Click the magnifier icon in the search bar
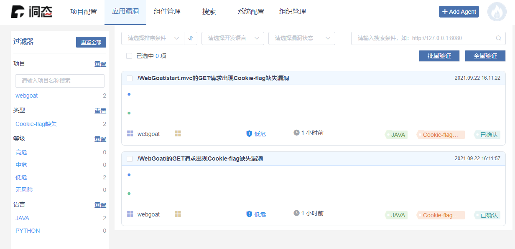This screenshot has height=249, width=515. (498, 38)
